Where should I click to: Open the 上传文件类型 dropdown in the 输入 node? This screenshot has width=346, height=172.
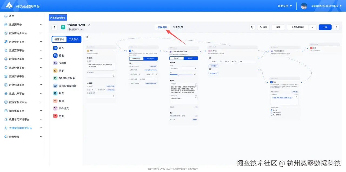click(148, 79)
